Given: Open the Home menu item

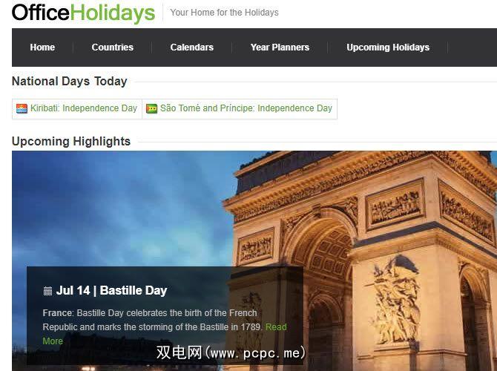Looking at the screenshot, I should pos(42,47).
